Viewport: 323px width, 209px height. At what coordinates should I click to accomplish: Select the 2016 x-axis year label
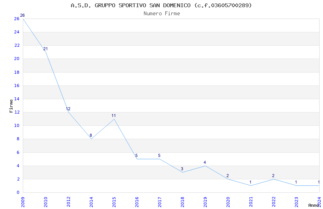click(137, 202)
